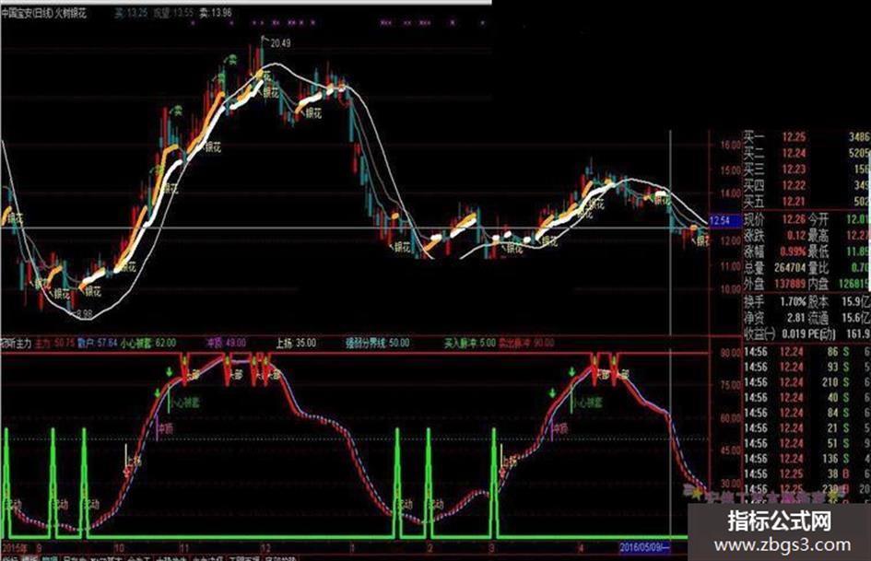Click the 最低 low price label

pyautogui.click(x=818, y=251)
